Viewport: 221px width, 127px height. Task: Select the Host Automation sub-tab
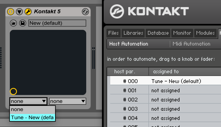click(x=129, y=44)
